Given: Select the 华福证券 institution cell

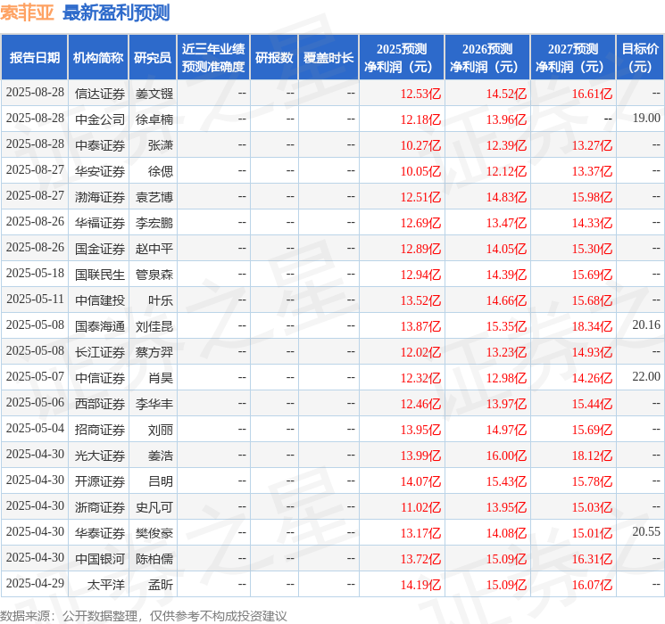Looking at the screenshot, I should click(x=100, y=223).
